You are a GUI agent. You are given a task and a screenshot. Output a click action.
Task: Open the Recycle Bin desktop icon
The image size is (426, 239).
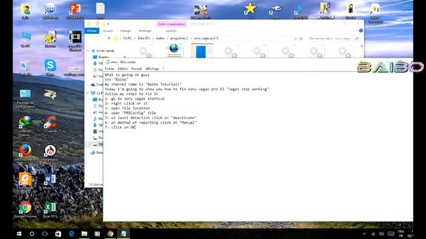tap(25, 68)
